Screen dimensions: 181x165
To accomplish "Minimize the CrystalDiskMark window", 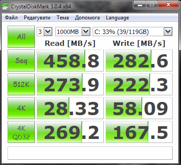I will point(140,5).
